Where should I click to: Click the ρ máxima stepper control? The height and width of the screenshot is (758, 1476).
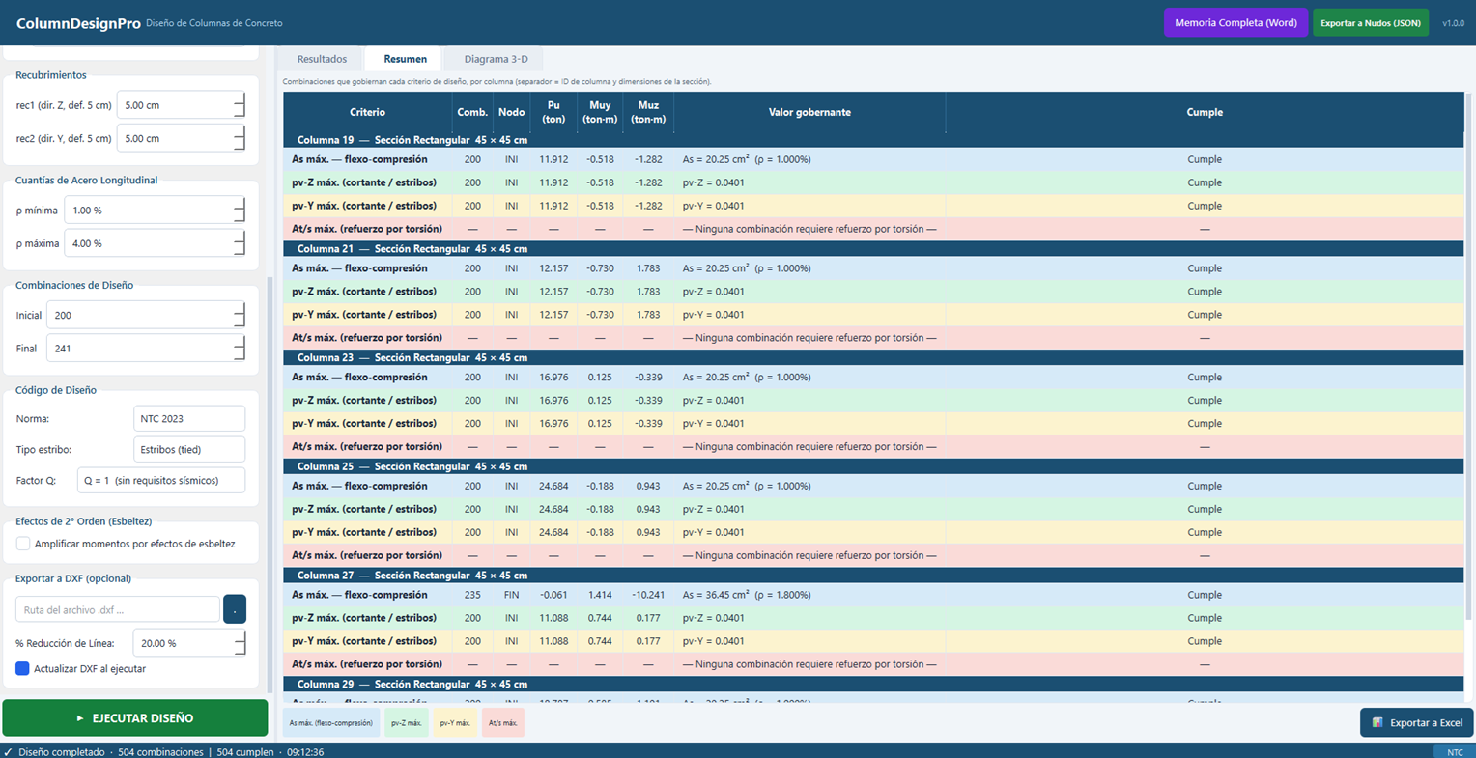click(x=240, y=243)
